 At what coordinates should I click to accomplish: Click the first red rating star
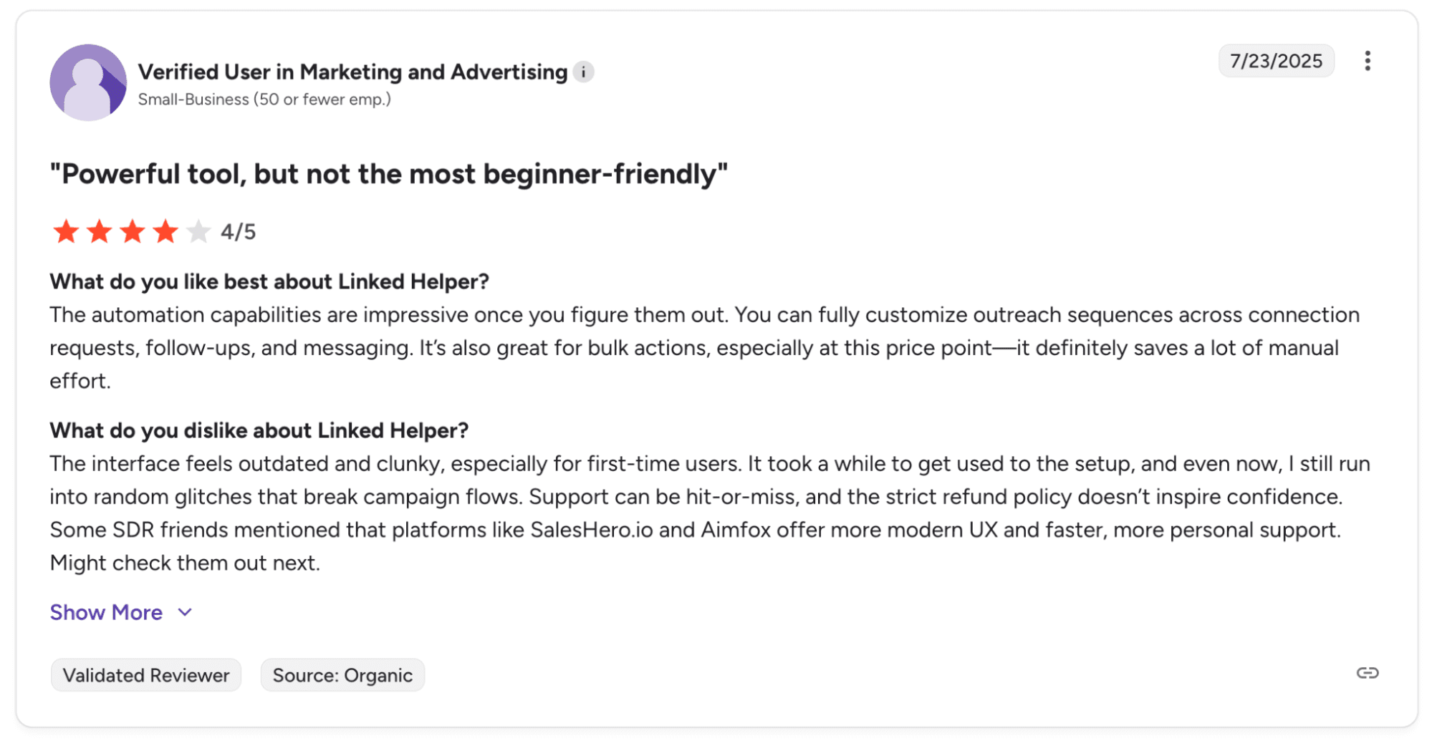click(x=66, y=231)
